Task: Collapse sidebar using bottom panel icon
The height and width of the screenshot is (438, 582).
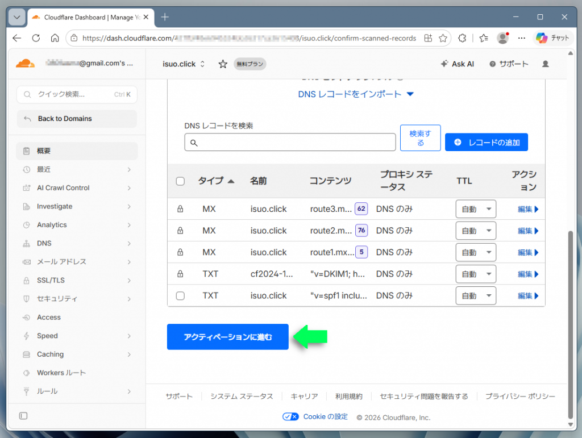Action: pyautogui.click(x=23, y=416)
